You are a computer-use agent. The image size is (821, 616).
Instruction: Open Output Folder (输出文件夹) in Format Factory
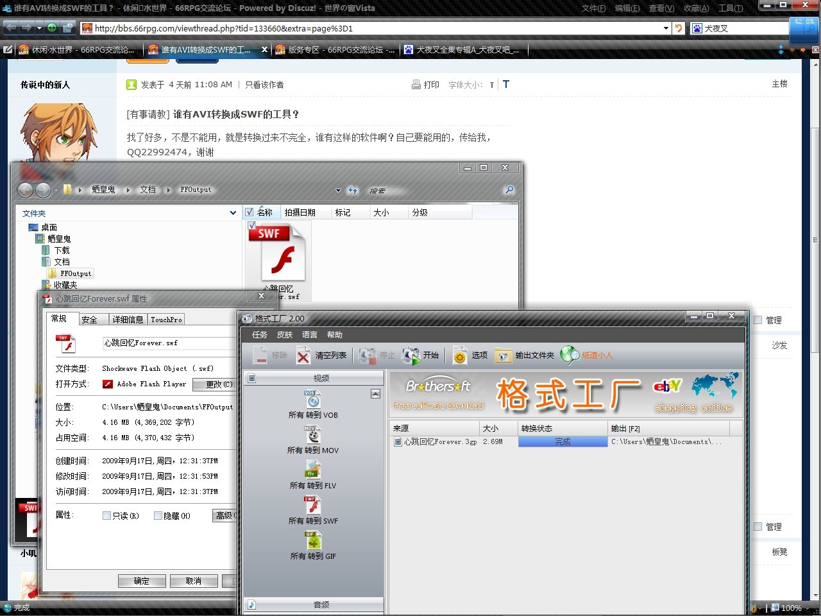525,355
